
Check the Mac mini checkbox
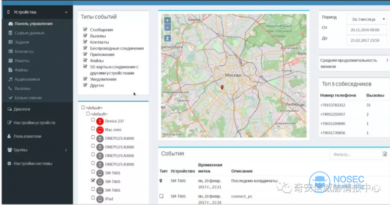(93, 128)
